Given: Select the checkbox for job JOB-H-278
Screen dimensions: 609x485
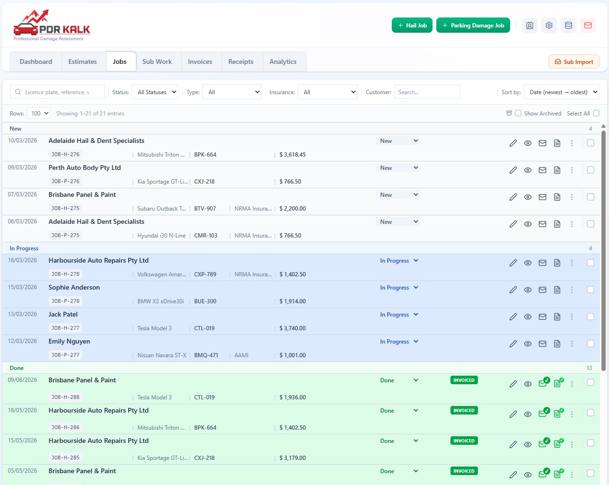Looking at the screenshot, I should [x=591, y=263].
